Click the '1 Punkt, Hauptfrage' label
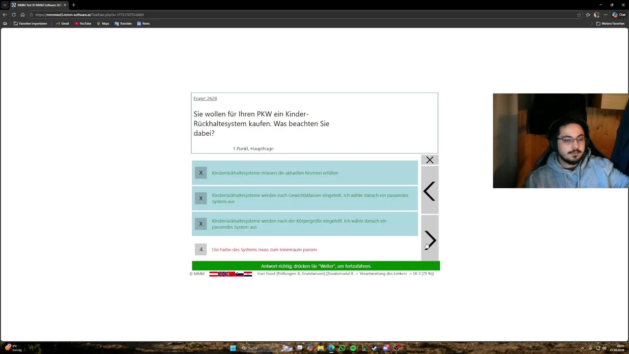 click(253, 148)
